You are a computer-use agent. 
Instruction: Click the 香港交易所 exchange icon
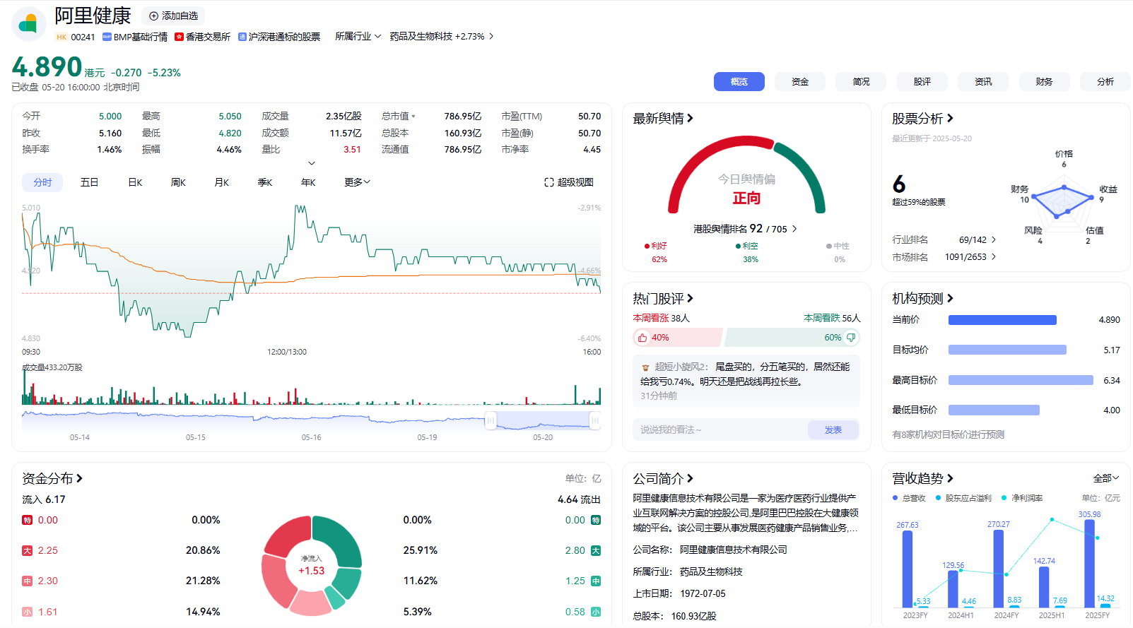(180, 37)
